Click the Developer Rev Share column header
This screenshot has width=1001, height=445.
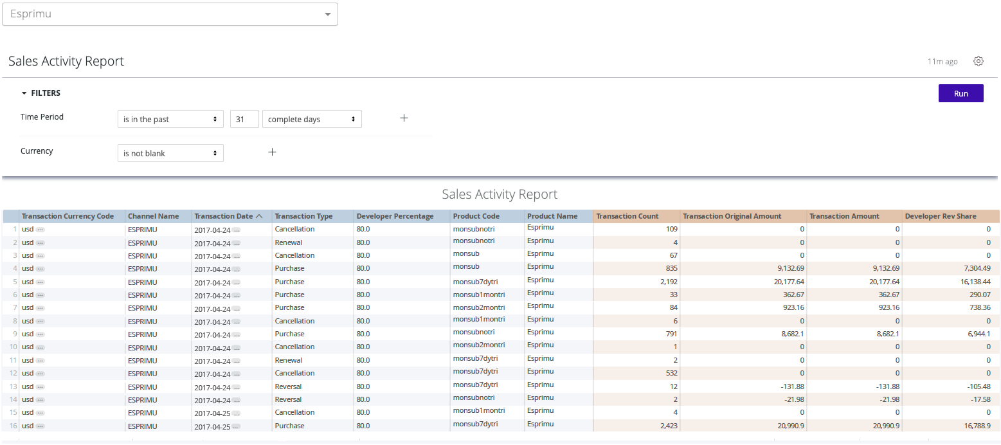[940, 217]
